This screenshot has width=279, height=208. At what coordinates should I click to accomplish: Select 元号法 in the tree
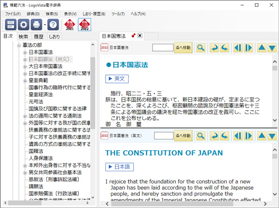36,102
